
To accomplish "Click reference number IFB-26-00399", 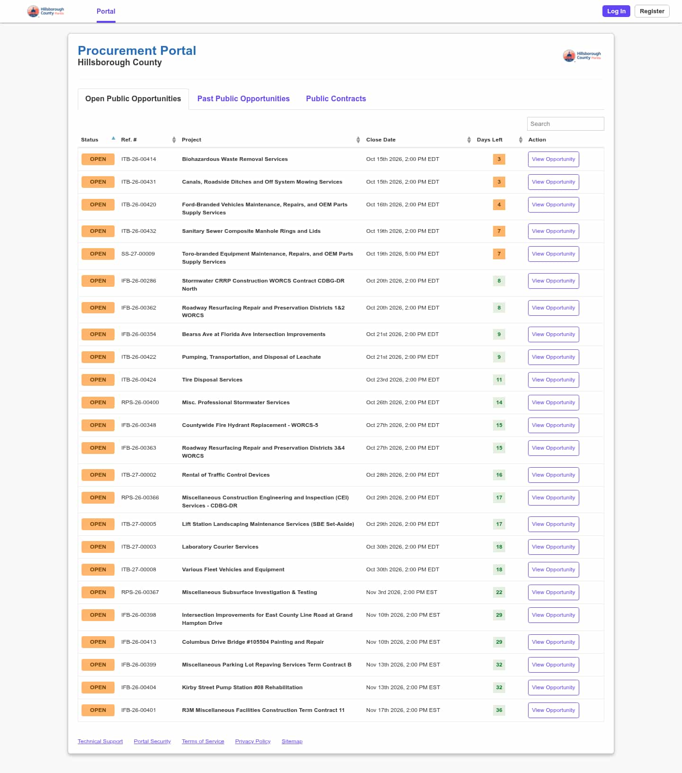I will [x=138, y=665].
